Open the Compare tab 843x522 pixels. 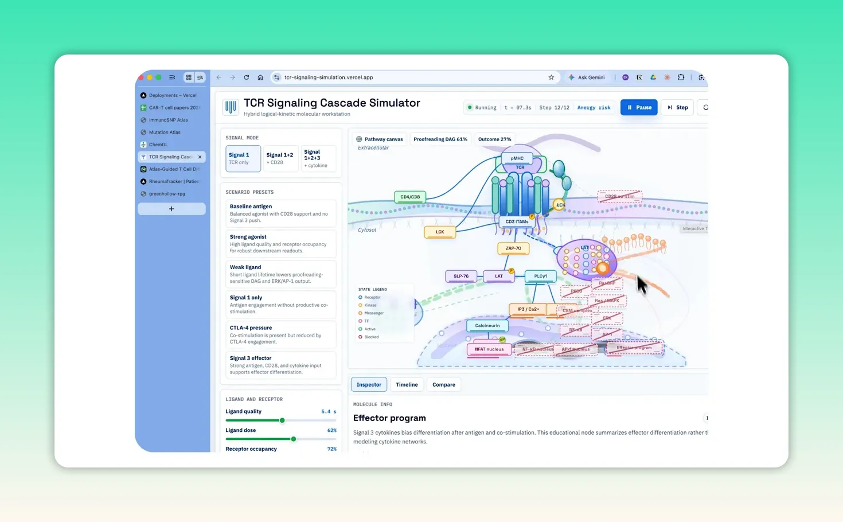click(x=444, y=384)
